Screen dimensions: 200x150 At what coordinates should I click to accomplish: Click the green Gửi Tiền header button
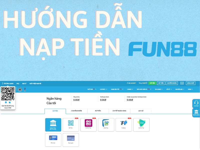tap(152, 83)
